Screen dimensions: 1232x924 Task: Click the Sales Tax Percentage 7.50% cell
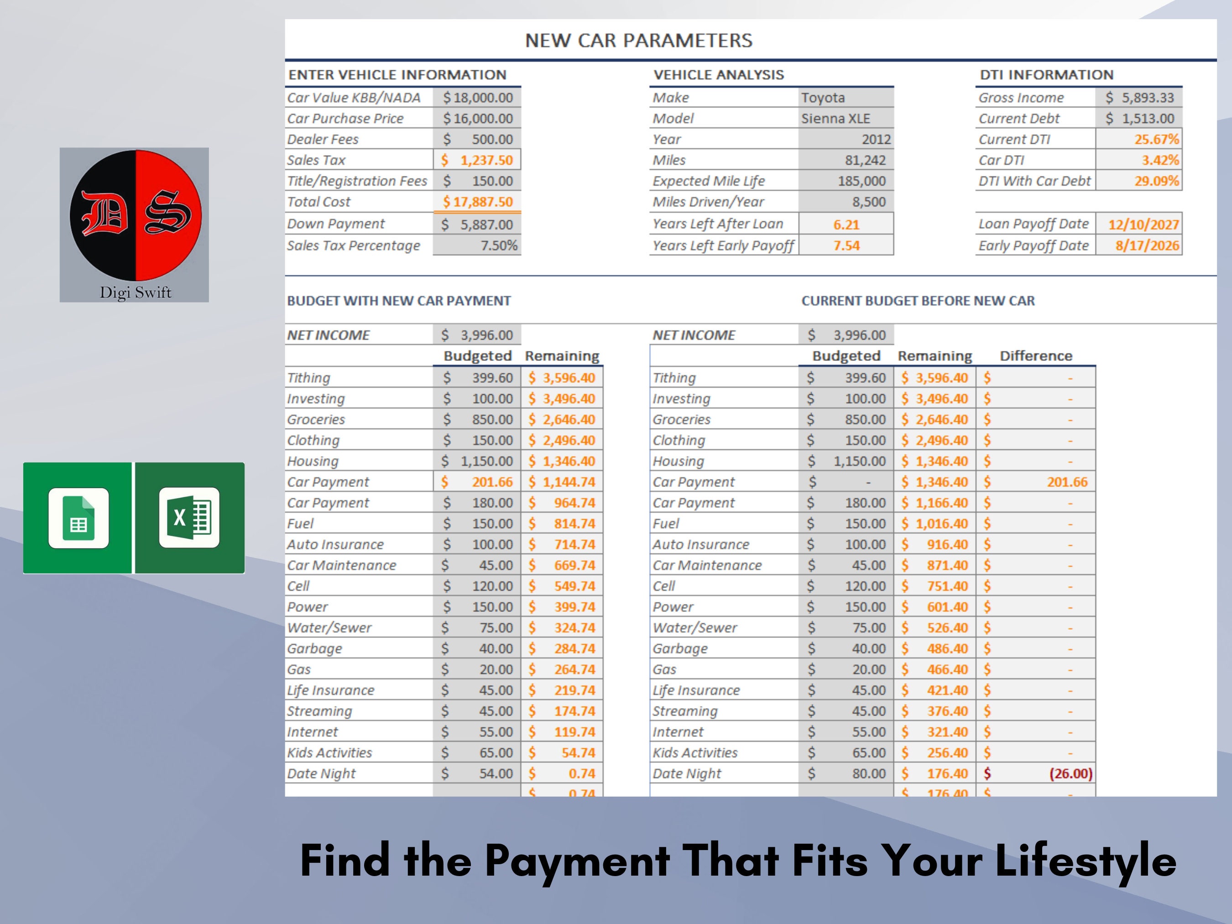click(477, 245)
